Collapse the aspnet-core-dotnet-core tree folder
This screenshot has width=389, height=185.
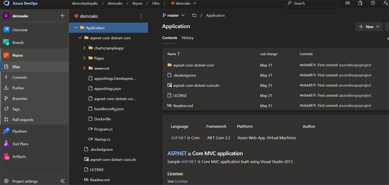80,38
